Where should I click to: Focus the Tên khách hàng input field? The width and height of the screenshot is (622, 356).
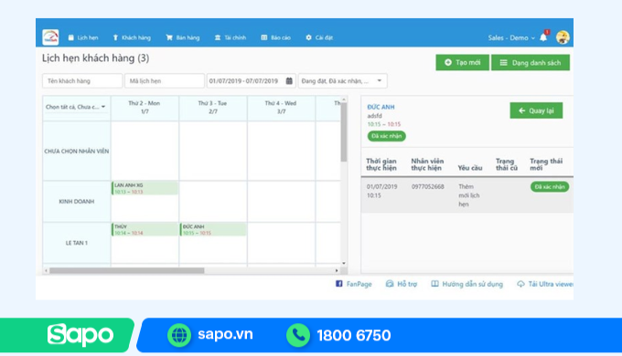tap(82, 80)
